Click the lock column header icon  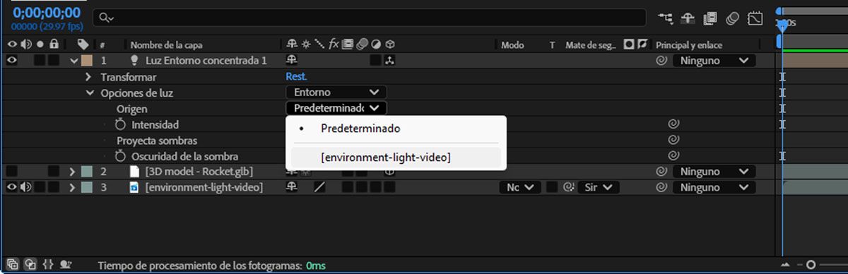coord(54,44)
